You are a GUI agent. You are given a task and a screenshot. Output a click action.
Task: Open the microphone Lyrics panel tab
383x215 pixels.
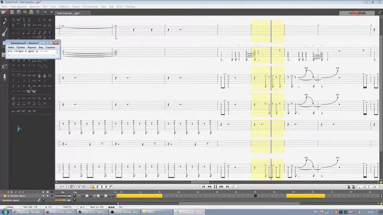click(4, 77)
